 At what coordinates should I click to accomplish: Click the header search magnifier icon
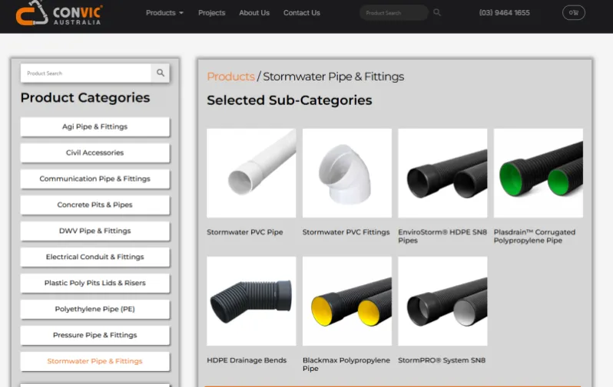(437, 12)
